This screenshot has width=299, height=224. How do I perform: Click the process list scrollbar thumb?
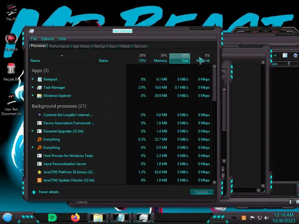215,85
